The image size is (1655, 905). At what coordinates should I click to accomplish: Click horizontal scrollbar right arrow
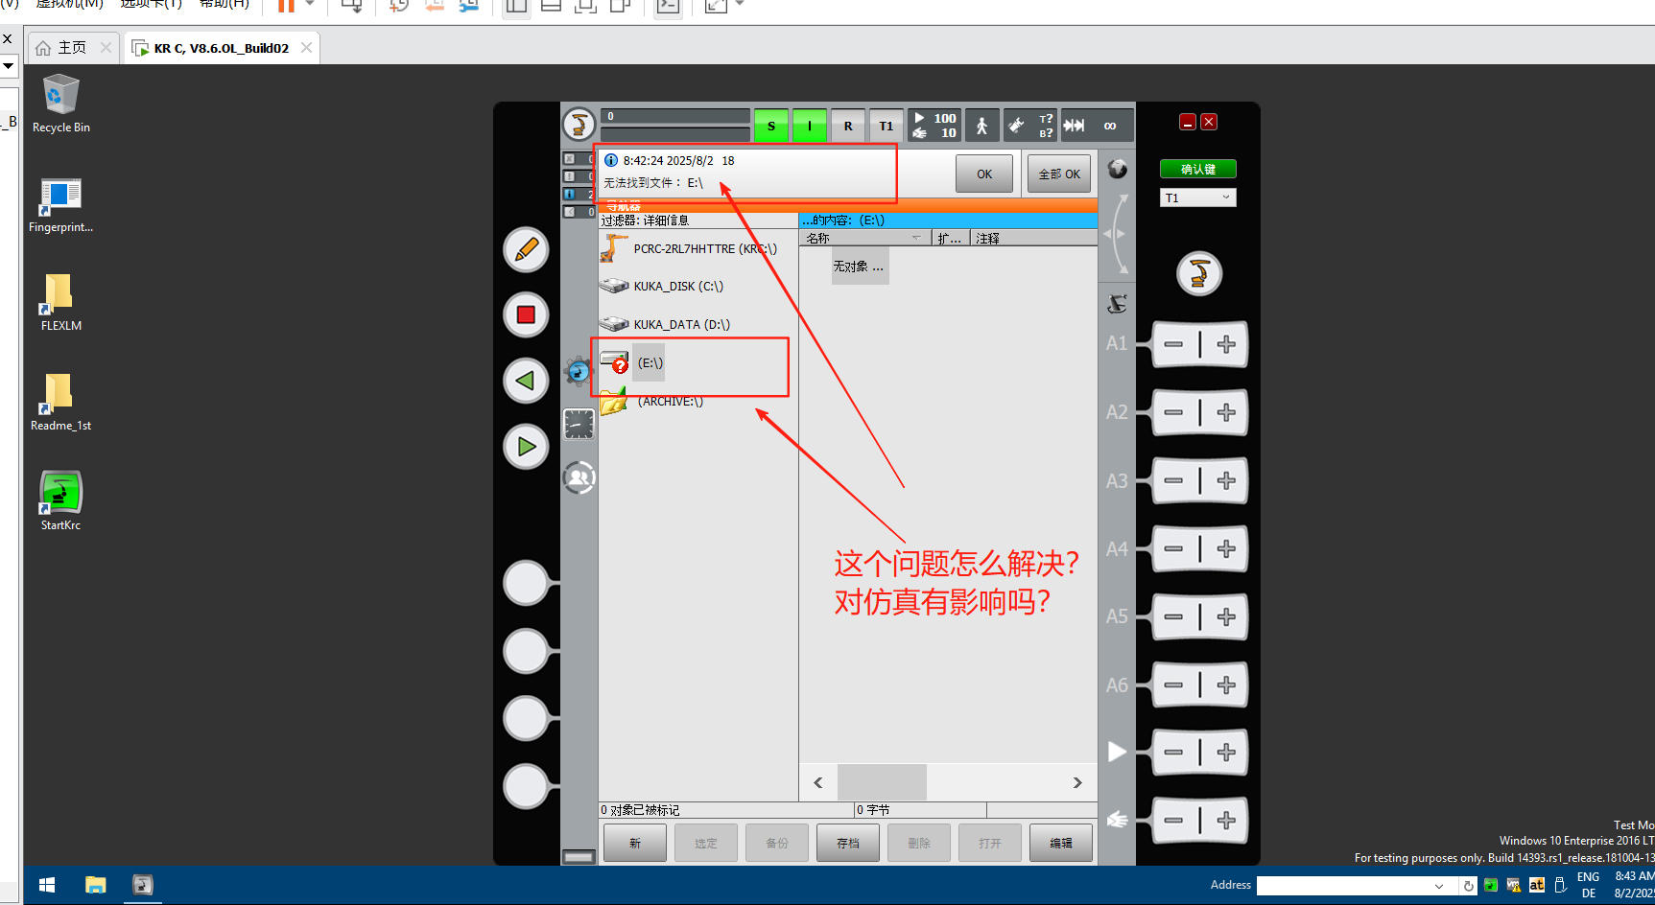1077,782
